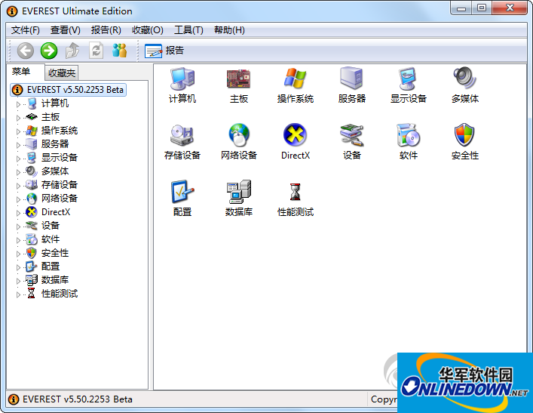This screenshot has width=533, height=413.
Task: Switch to the 菜单 tab
Action: click(21, 72)
